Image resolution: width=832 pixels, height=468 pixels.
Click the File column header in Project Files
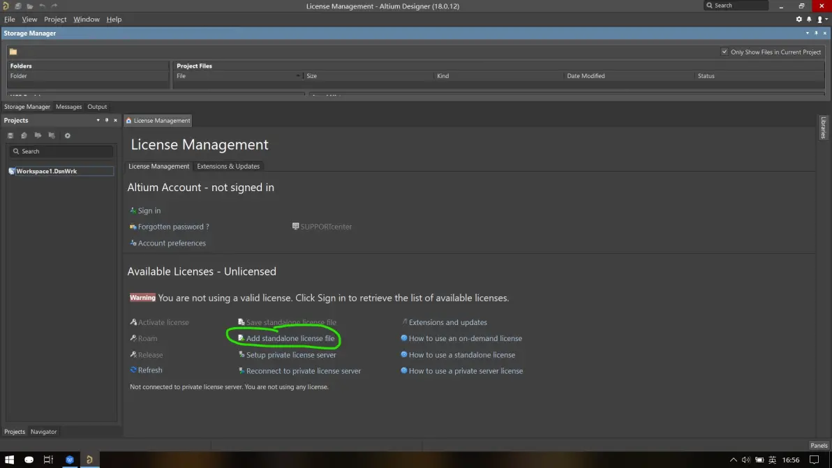[x=238, y=76]
